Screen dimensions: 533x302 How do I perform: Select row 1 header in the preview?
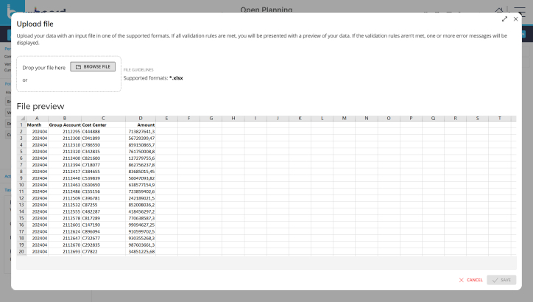21,124
